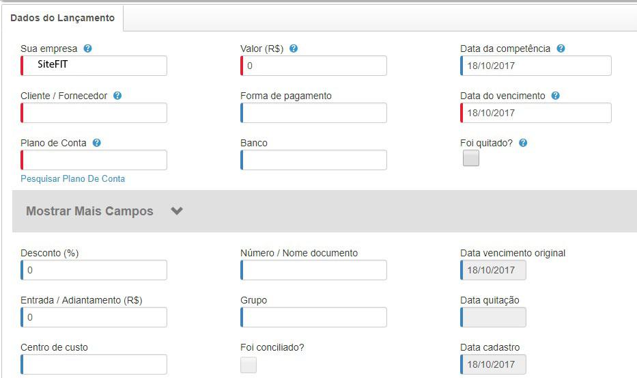
Task: Click help icon next to Plano de Conta
Action: (x=97, y=144)
